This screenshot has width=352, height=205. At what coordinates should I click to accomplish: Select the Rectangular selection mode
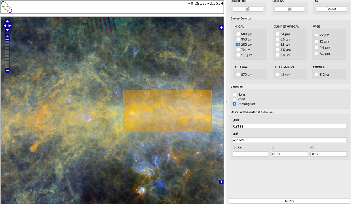[x=235, y=104]
